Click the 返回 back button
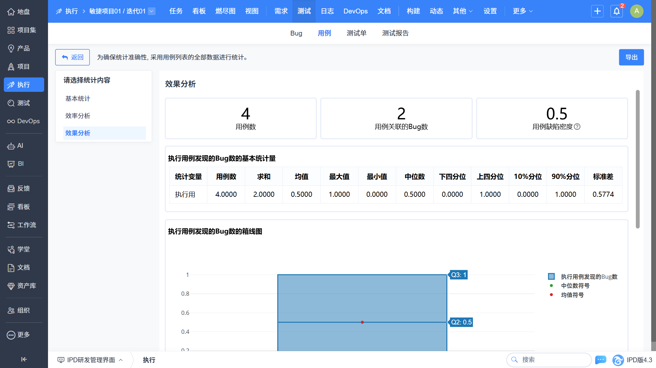This screenshot has height=368, width=656. (72, 57)
